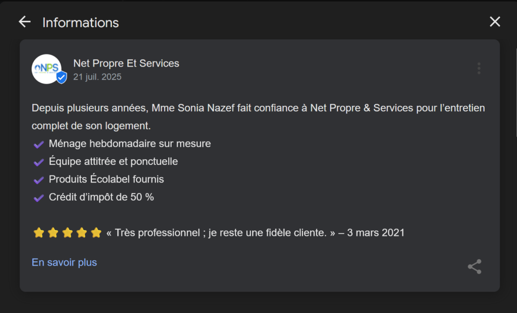
Task: Open the 'En savoir plus' link
Action: (64, 262)
